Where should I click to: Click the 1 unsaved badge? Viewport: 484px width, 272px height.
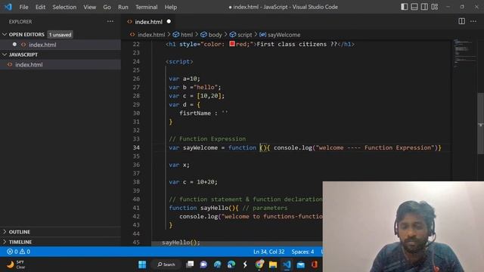60,35
